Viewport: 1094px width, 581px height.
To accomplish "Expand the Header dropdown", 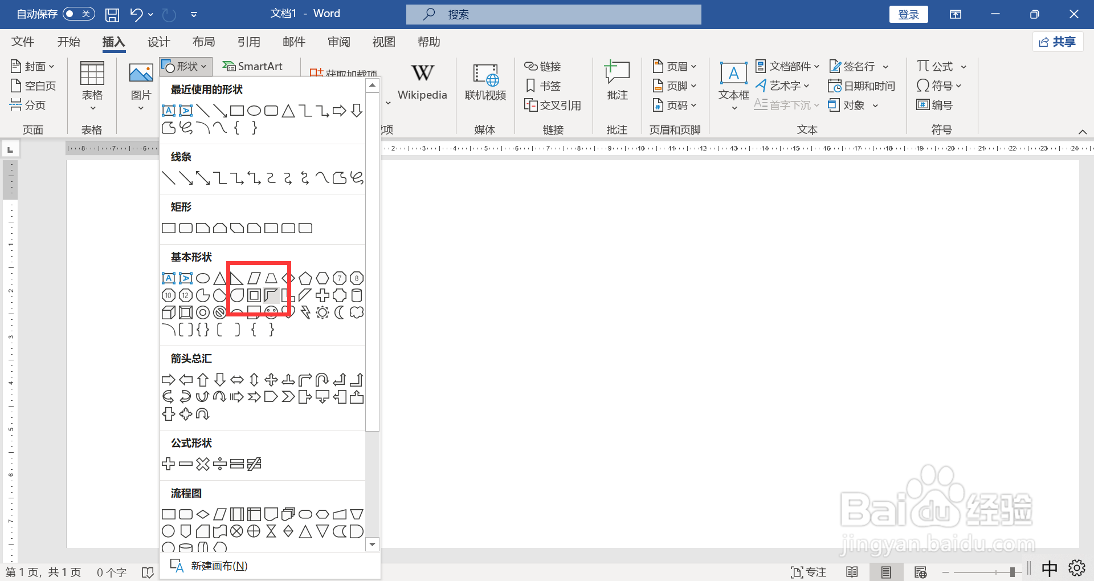I will pyautogui.click(x=675, y=66).
